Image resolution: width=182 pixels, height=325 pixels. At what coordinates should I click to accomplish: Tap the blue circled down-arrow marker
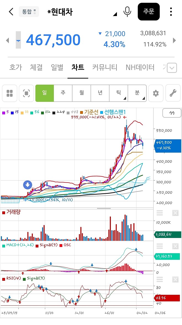click(28, 185)
